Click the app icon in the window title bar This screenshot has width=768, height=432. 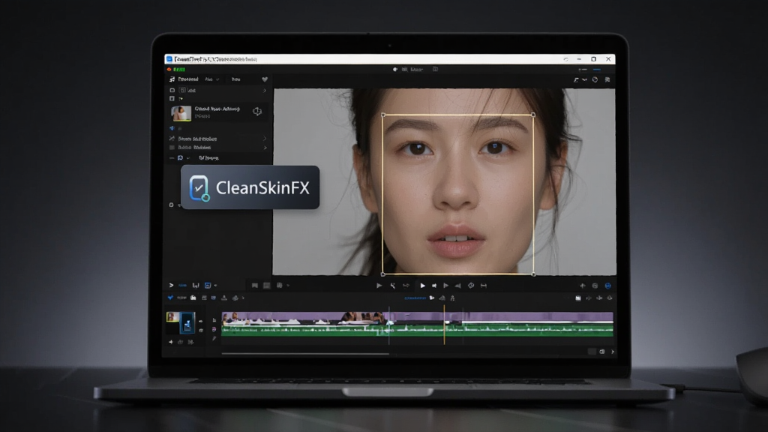(x=169, y=59)
